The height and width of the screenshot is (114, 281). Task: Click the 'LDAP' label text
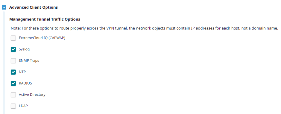(x=23, y=106)
